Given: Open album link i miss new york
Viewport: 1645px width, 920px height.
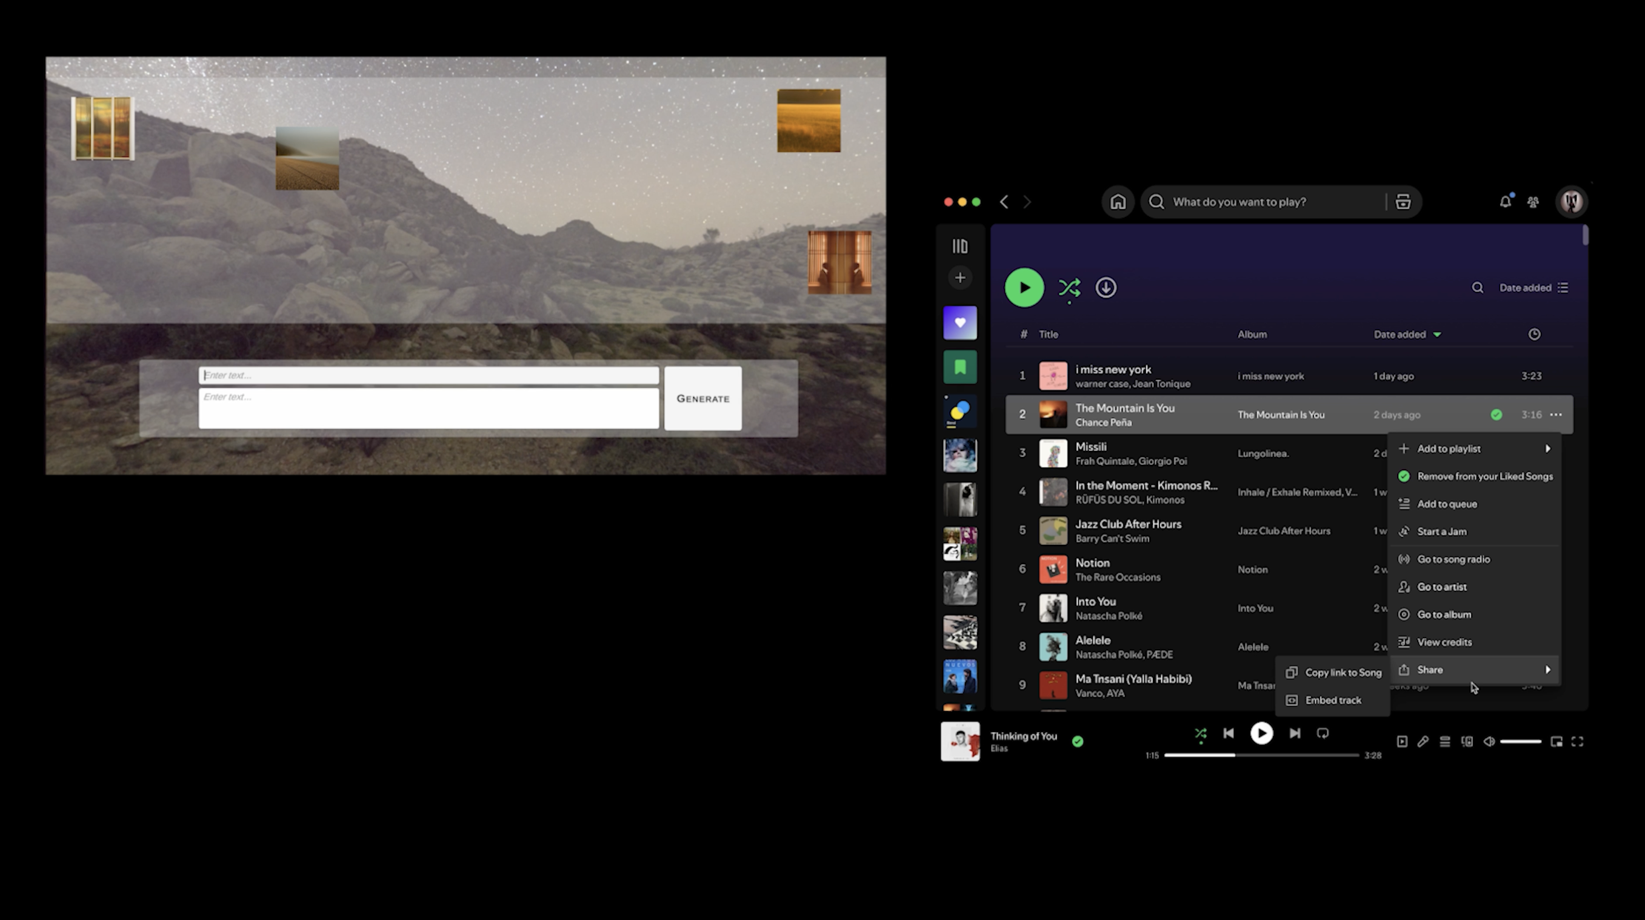Looking at the screenshot, I should coord(1271,377).
